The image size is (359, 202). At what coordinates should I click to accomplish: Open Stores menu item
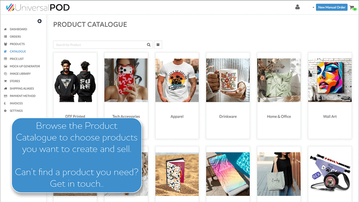click(x=15, y=81)
